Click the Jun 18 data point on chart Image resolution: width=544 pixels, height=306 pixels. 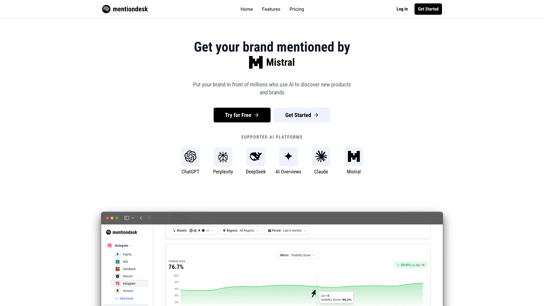pyautogui.click(x=317, y=287)
